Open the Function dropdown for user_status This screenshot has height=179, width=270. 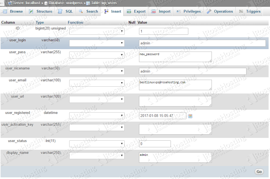[x=97, y=144]
